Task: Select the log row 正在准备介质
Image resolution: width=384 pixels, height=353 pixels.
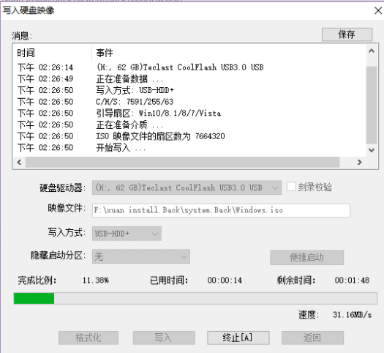Action: 189,125
